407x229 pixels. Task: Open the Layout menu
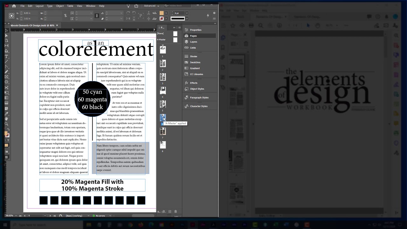click(40, 6)
